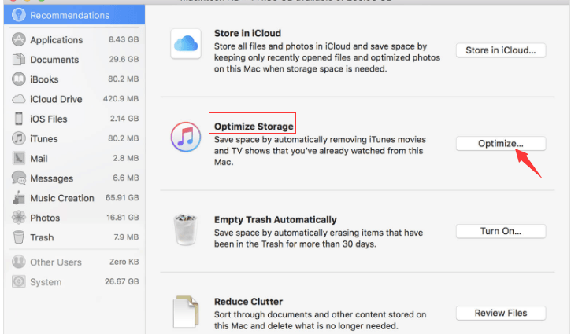
Task: Click the Other Users icon
Action: 19,262
